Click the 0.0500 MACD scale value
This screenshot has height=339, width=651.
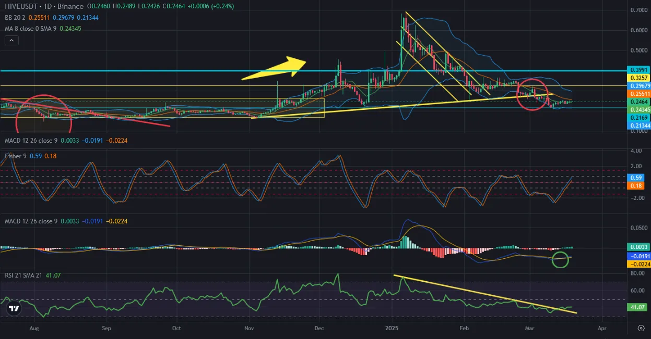pos(638,228)
